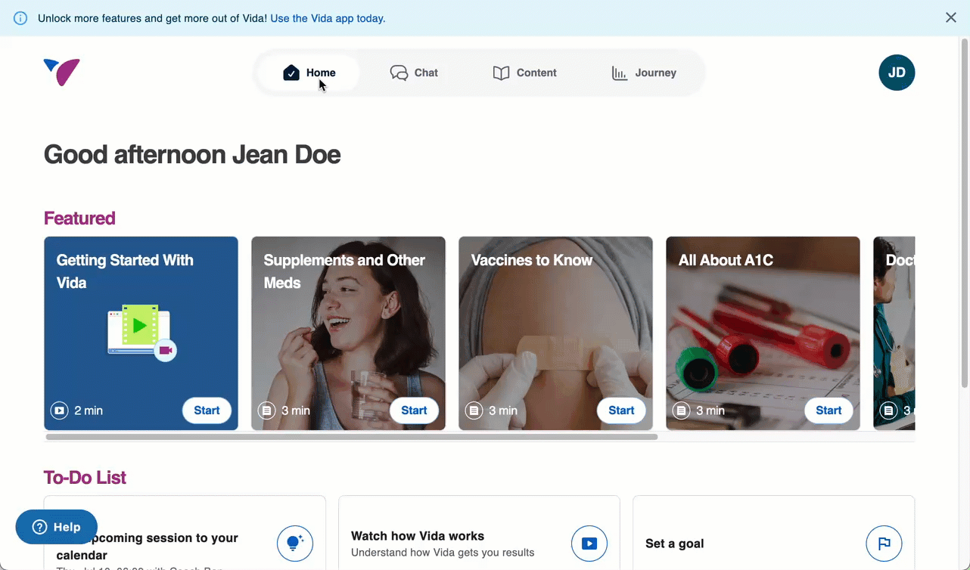Screen dimensions: 970x570
Task: Click the Home house icon
Action: [291, 73]
